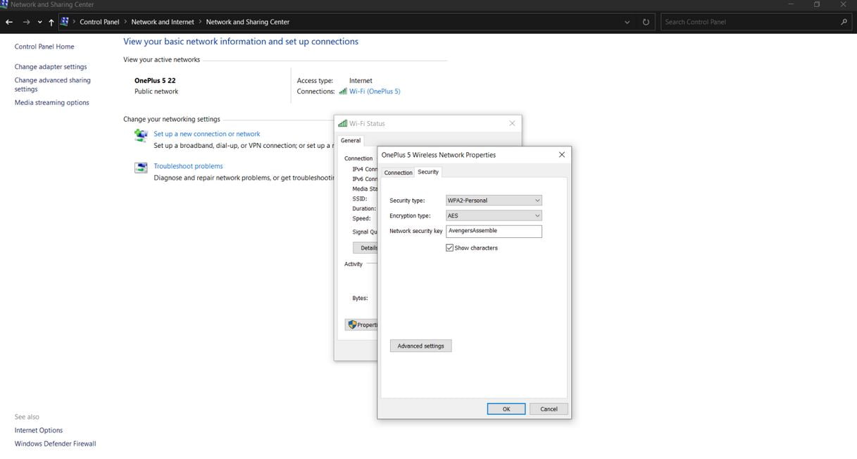
Task: Click the Wi-Fi signal bars icon by Connections
Action: pos(343,92)
